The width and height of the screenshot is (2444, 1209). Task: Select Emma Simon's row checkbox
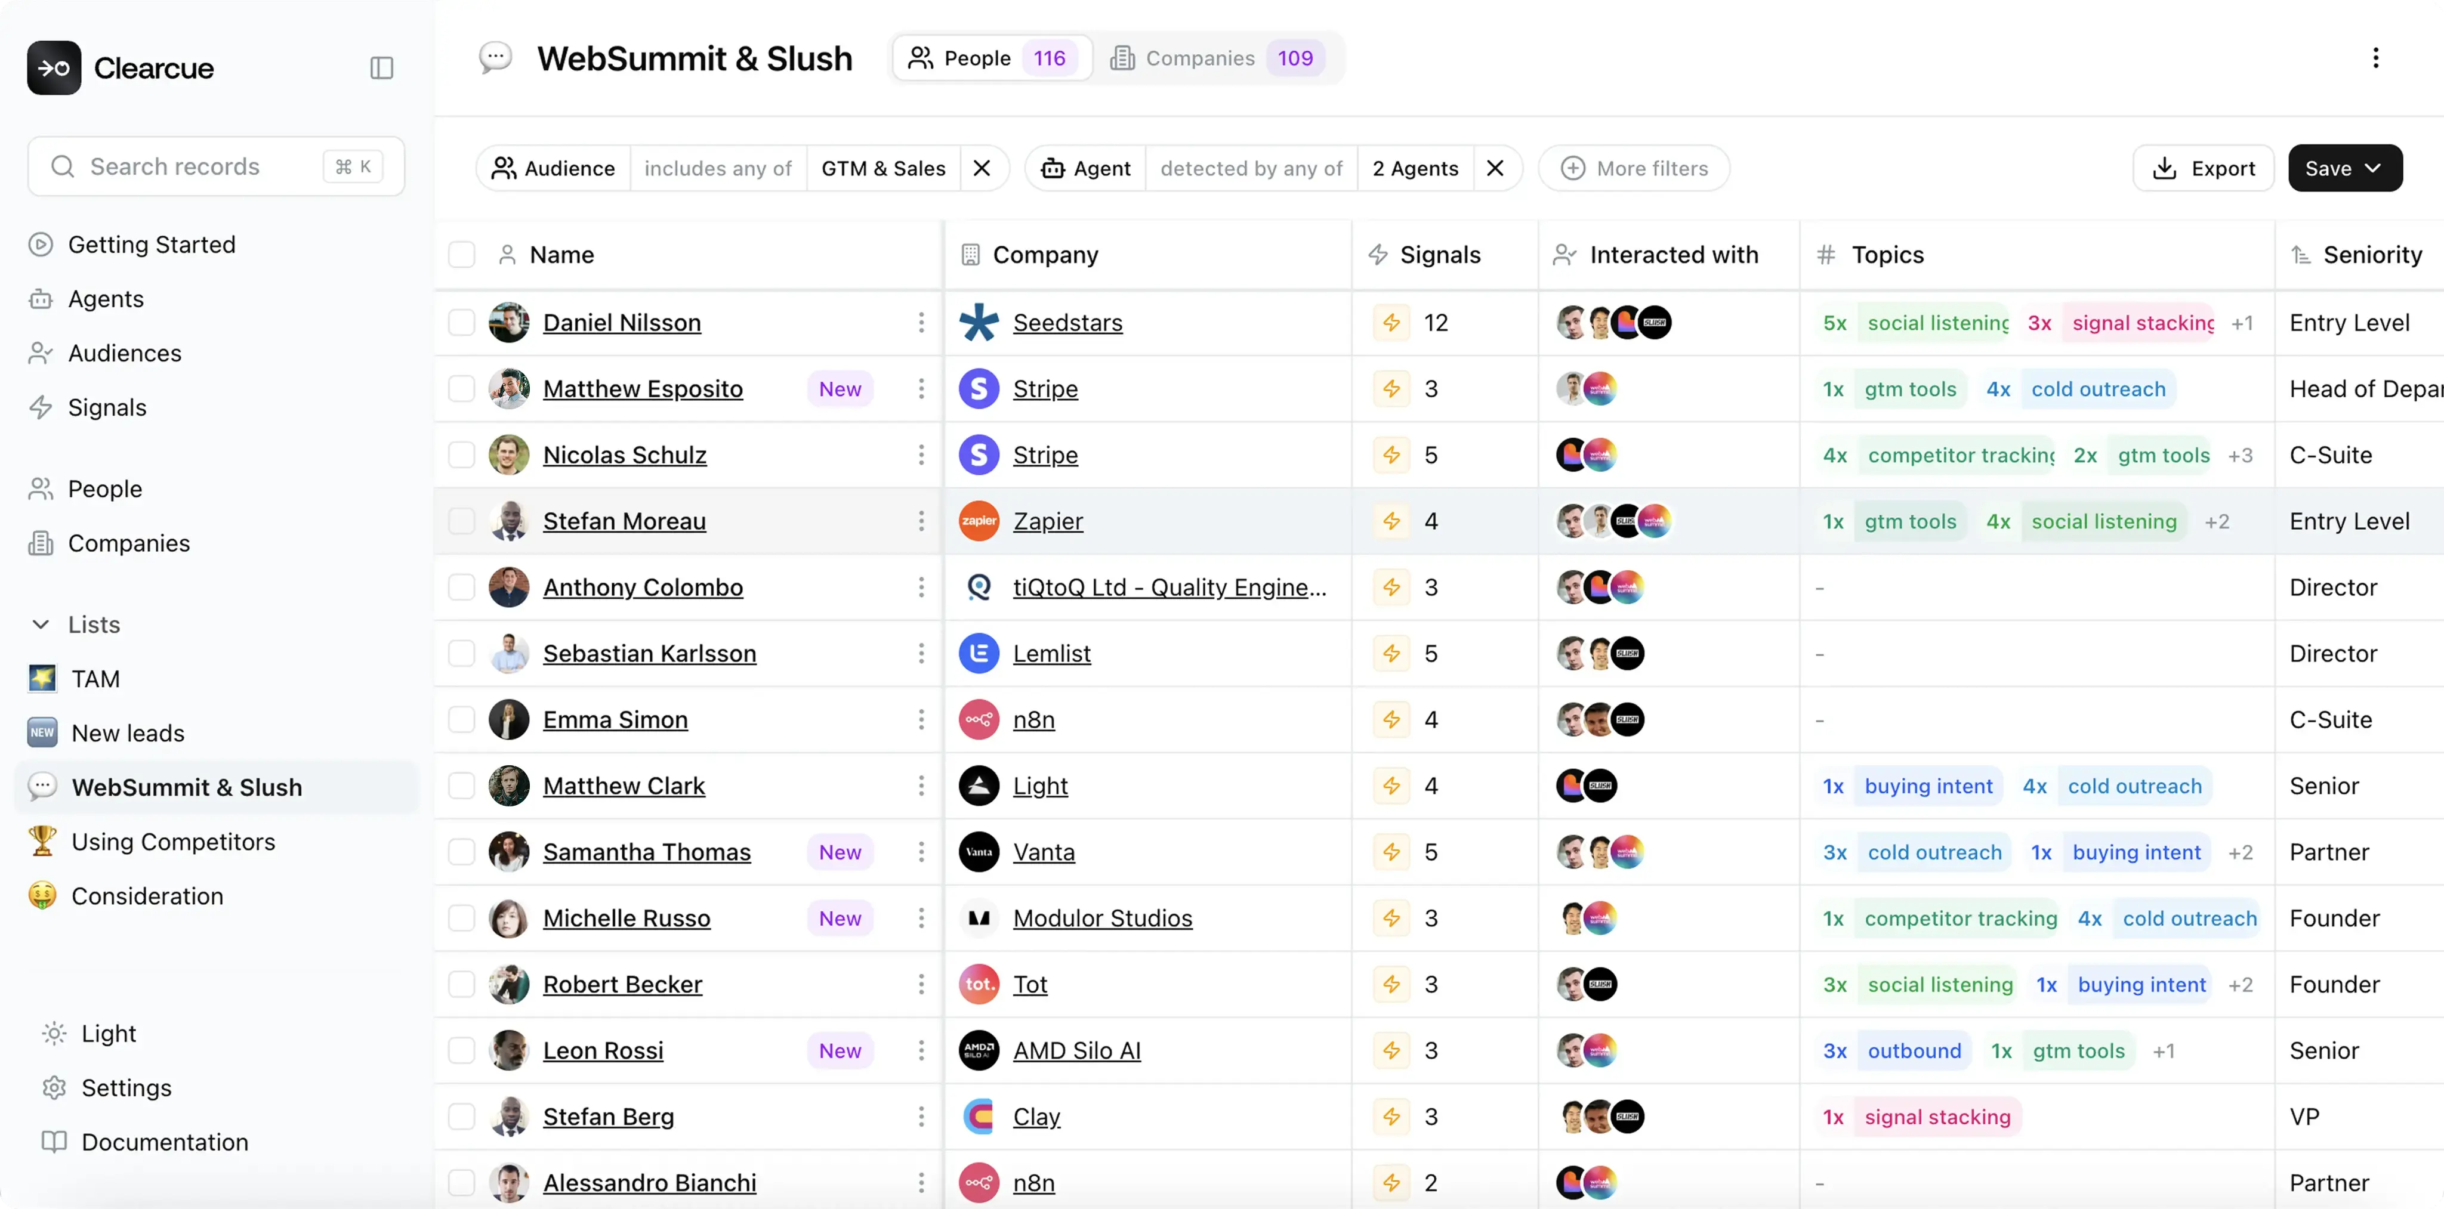coord(461,720)
